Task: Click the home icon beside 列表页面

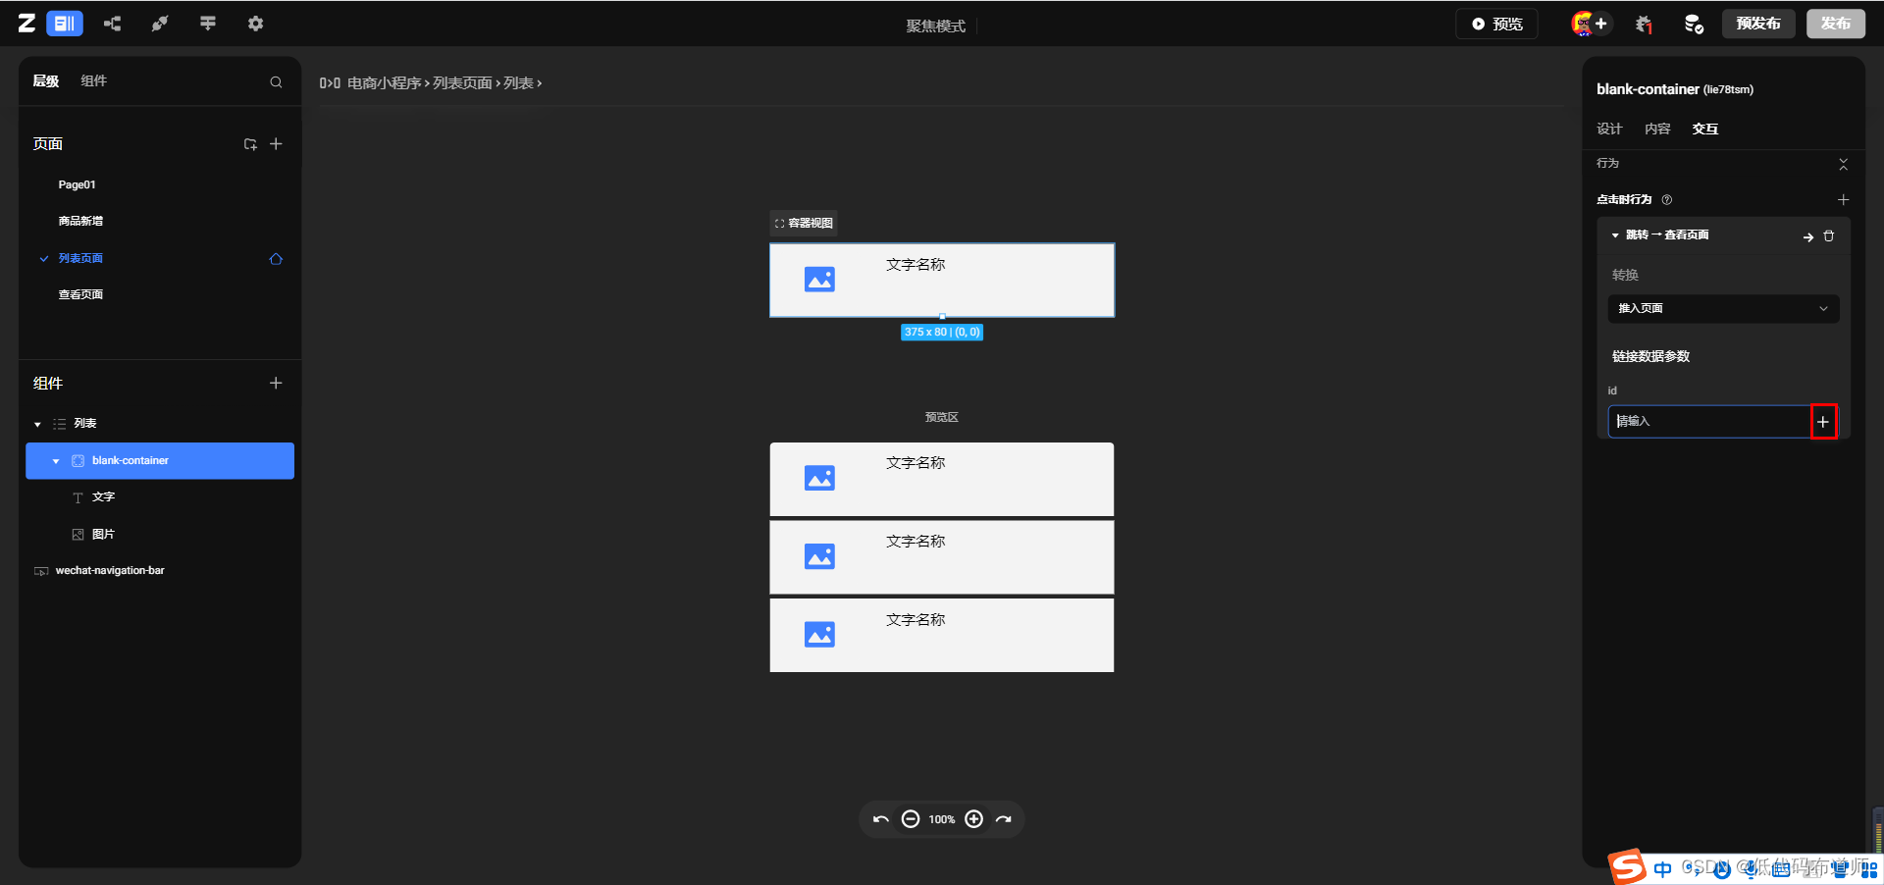Action: pos(276,259)
